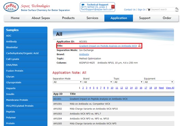
Task: Expand the Separation Mode dropdown
Action: pos(68,82)
